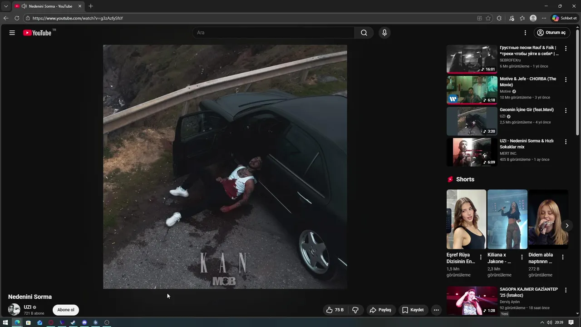
Task: Show hidden system tray icons
Action: tap(542, 322)
